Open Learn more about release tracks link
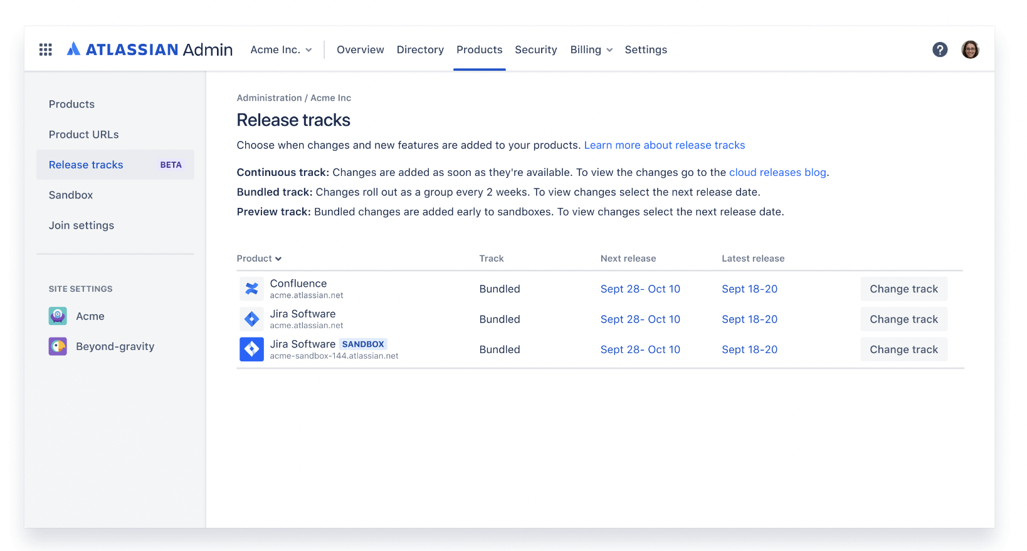Viewport: 1027px width, 551px height. (665, 145)
